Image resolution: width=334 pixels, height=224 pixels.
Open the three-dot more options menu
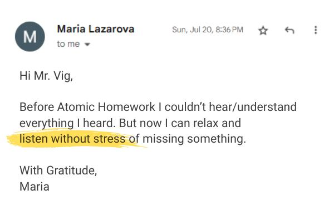coord(316,31)
